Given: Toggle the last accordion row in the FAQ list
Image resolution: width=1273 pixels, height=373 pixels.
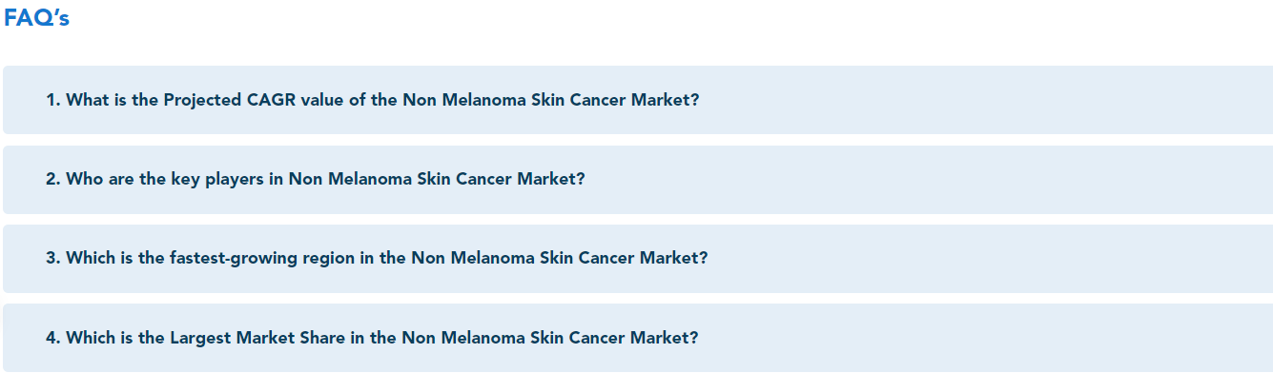Looking at the screenshot, I should point(637,337).
